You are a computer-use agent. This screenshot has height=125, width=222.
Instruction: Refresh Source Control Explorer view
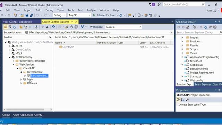(15, 27)
